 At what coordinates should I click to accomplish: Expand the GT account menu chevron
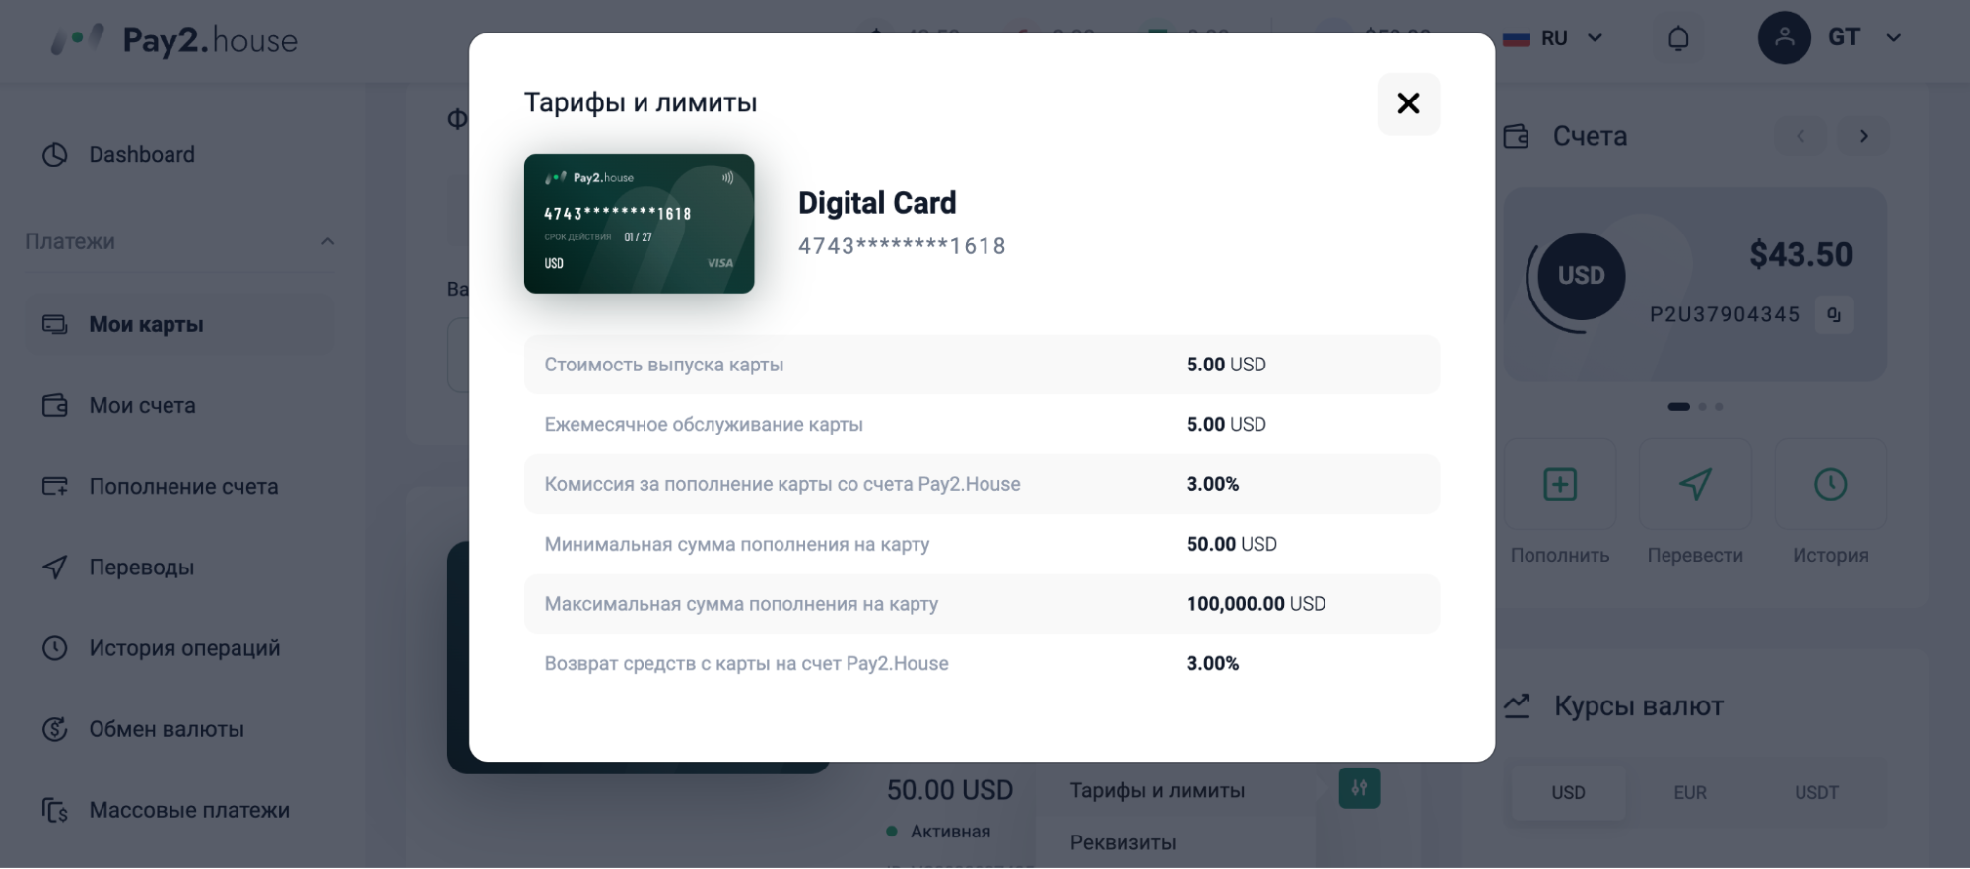tap(1893, 38)
